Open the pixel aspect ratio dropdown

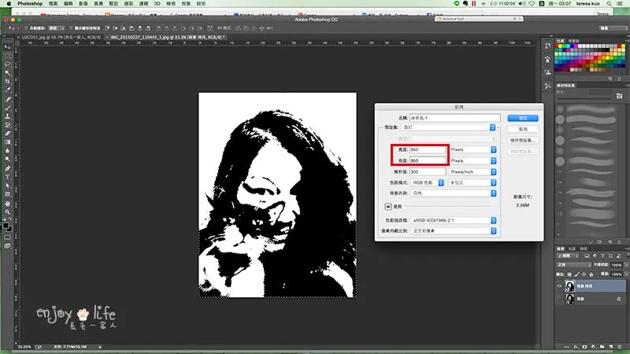[454, 230]
